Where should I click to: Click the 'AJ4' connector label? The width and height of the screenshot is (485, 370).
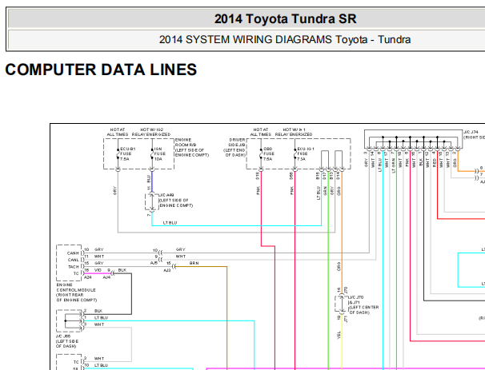[106, 277]
